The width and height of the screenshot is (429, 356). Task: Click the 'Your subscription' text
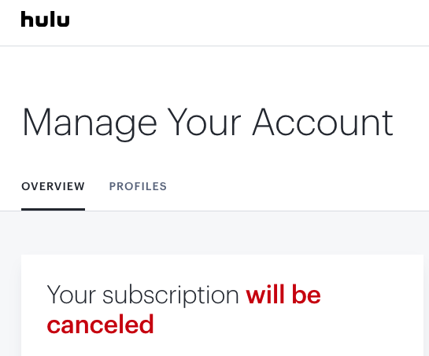pos(143,295)
